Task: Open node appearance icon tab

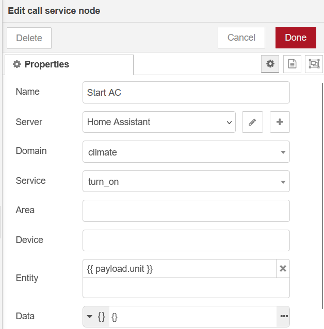Action: [x=314, y=64]
